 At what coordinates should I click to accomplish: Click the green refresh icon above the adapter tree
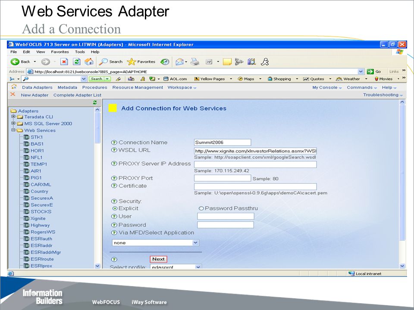pos(95,102)
